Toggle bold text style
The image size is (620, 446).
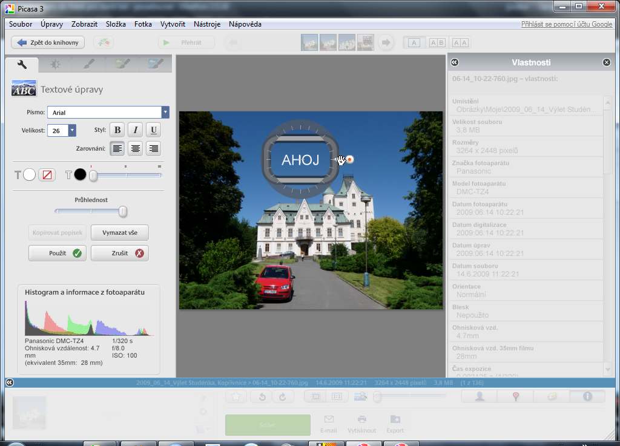[x=117, y=130]
